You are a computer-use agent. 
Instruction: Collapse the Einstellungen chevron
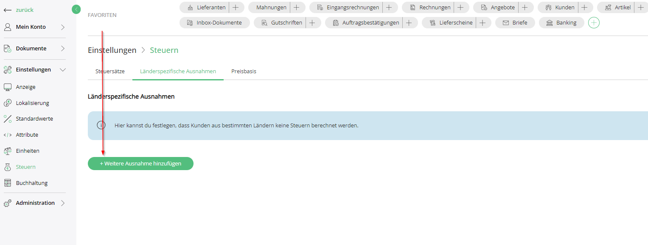pyautogui.click(x=63, y=70)
